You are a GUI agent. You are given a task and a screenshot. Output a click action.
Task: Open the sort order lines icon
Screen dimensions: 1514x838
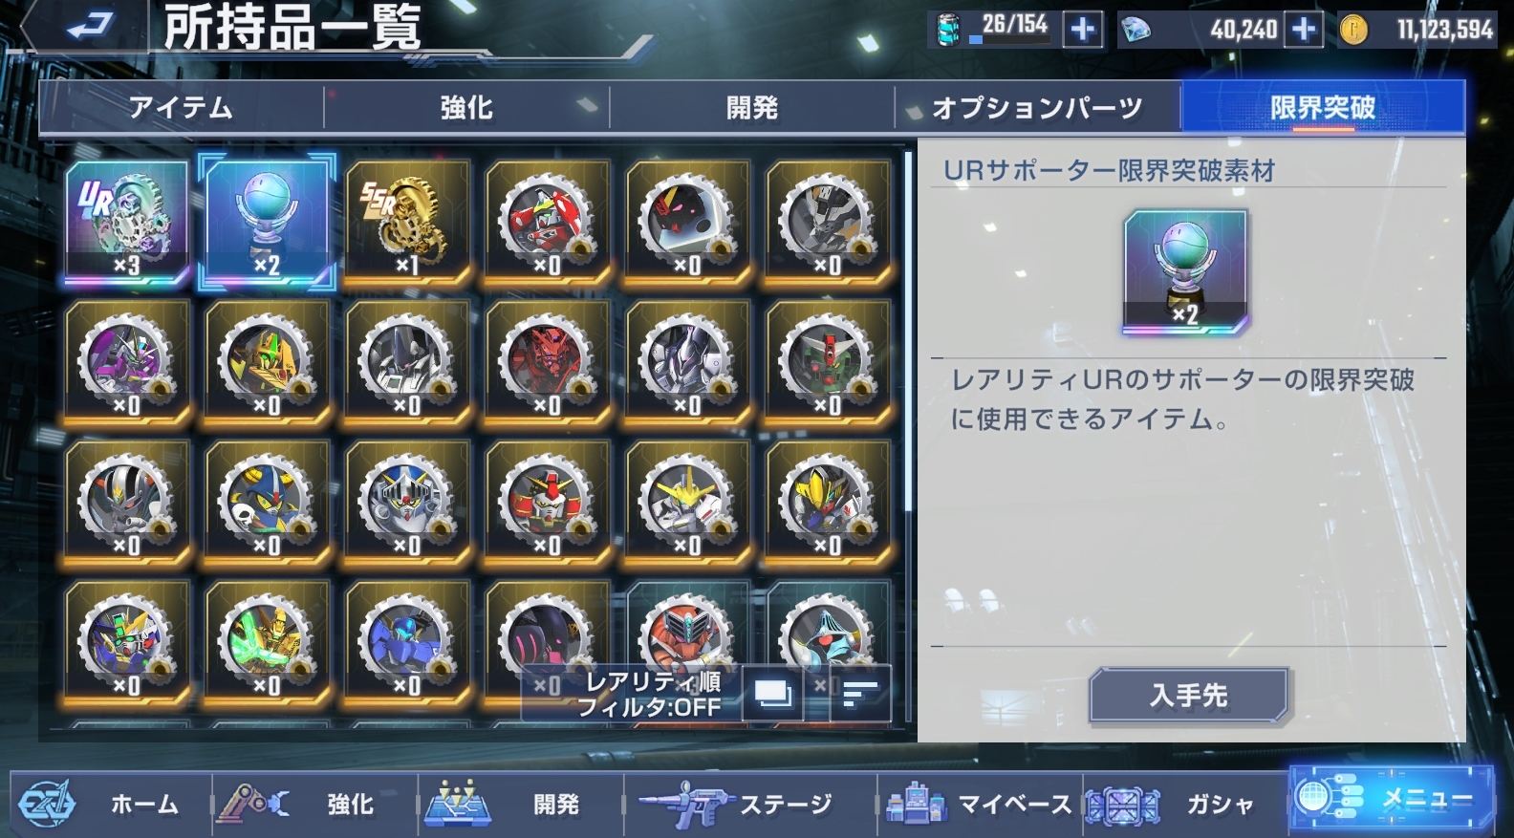click(x=860, y=693)
